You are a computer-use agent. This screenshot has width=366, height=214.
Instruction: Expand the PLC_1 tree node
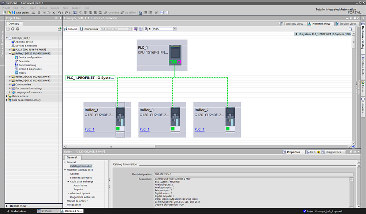click(x=10, y=49)
